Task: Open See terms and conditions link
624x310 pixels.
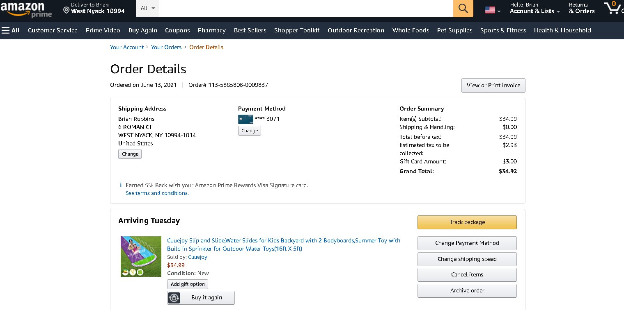Action: [157, 193]
